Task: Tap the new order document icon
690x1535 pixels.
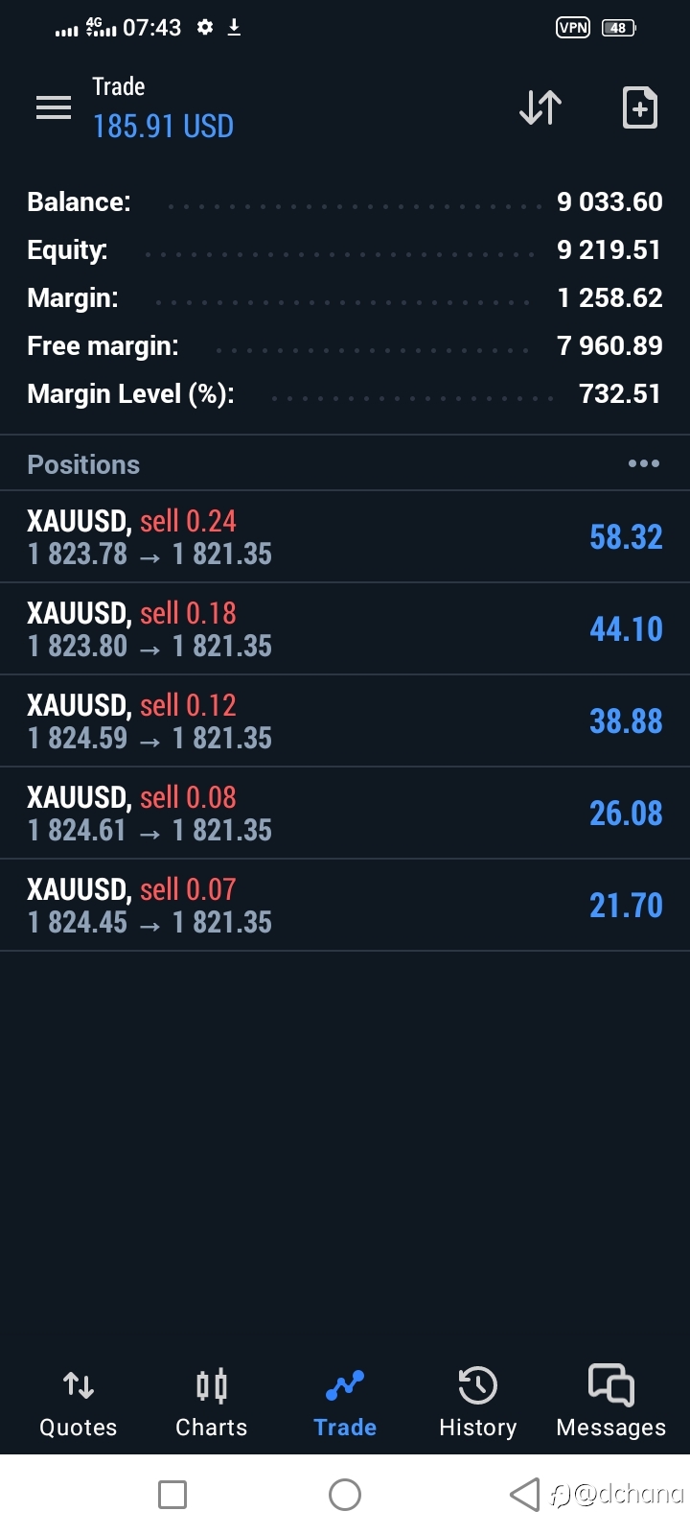Action: 640,107
